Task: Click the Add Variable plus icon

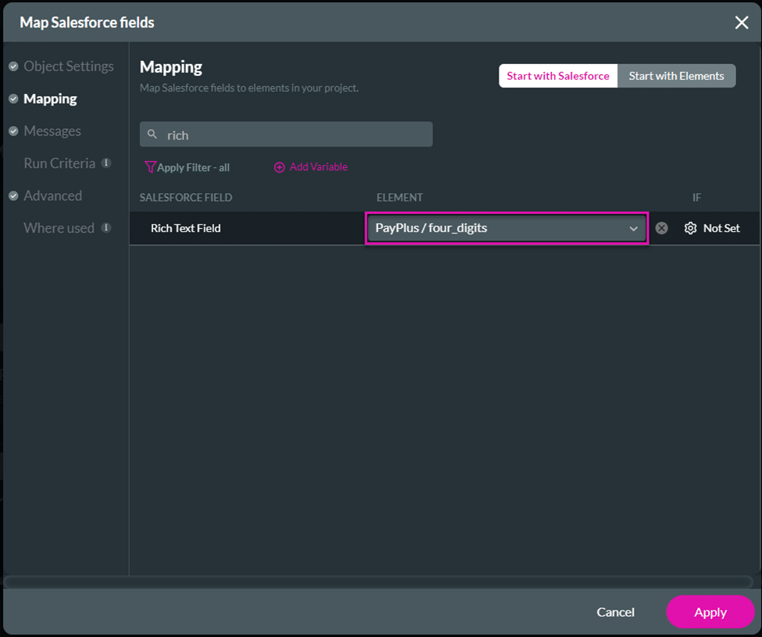Action: point(279,167)
